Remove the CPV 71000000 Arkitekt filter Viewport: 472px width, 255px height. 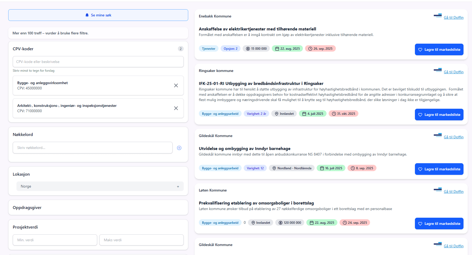tap(176, 108)
